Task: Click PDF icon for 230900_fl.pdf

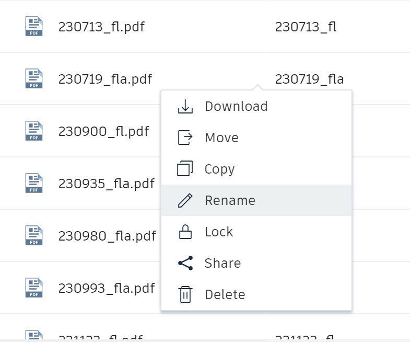Action: click(34, 131)
